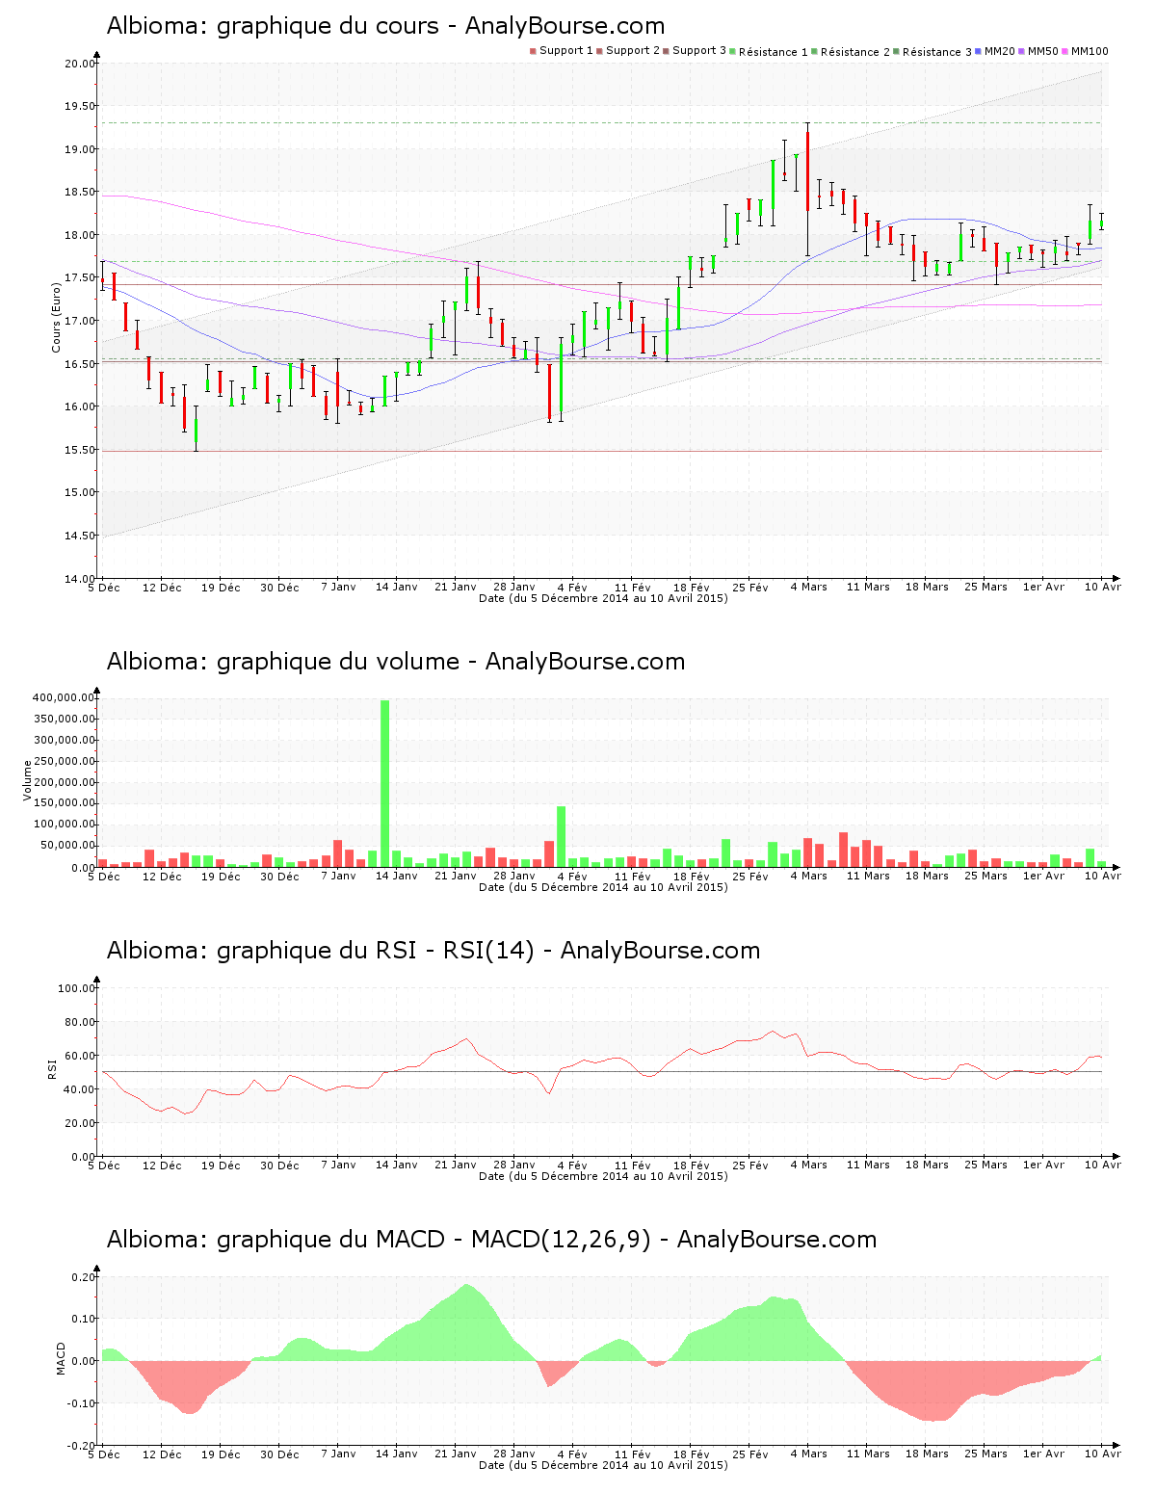The width and height of the screenshot is (1156, 1493).
Task: Click the 250,000.00 volume axis value
Action: (64, 761)
